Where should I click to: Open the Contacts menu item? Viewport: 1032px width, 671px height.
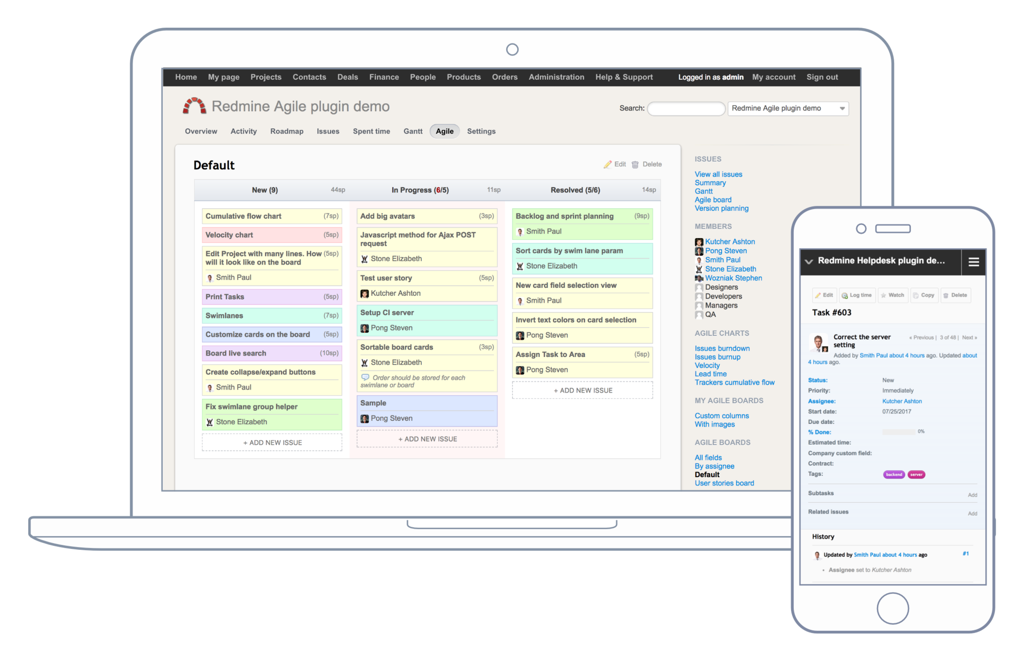(x=309, y=77)
